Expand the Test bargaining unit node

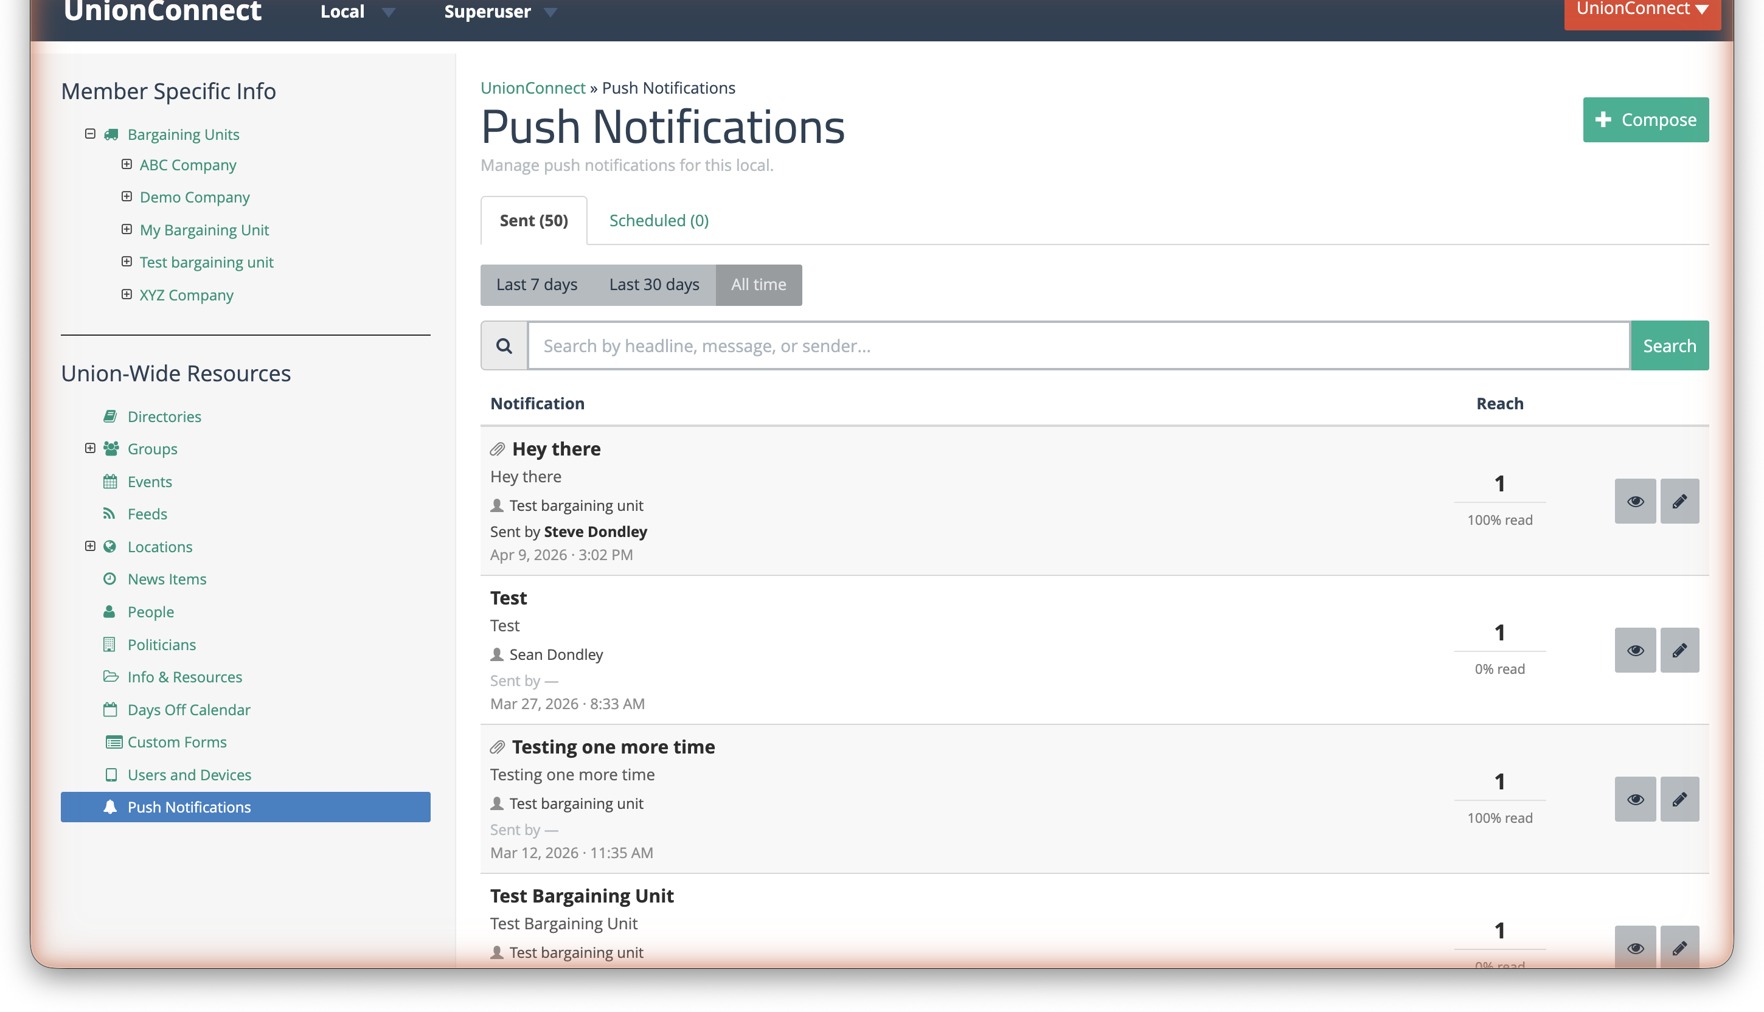click(x=127, y=262)
